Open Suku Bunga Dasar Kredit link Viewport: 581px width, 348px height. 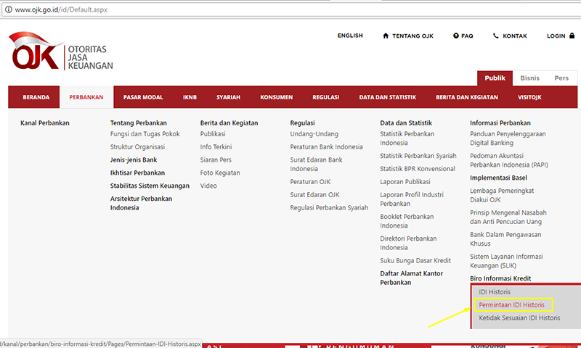click(415, 260)
